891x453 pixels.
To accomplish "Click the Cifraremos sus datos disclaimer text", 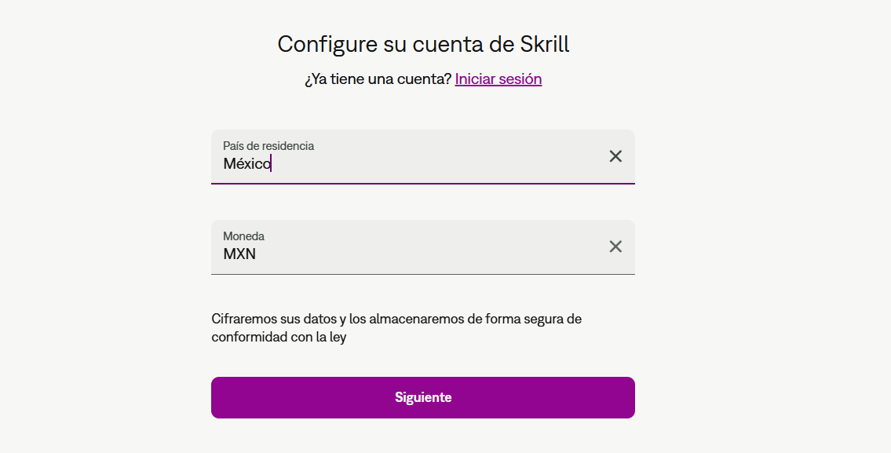I will click(x=396, y=328).
